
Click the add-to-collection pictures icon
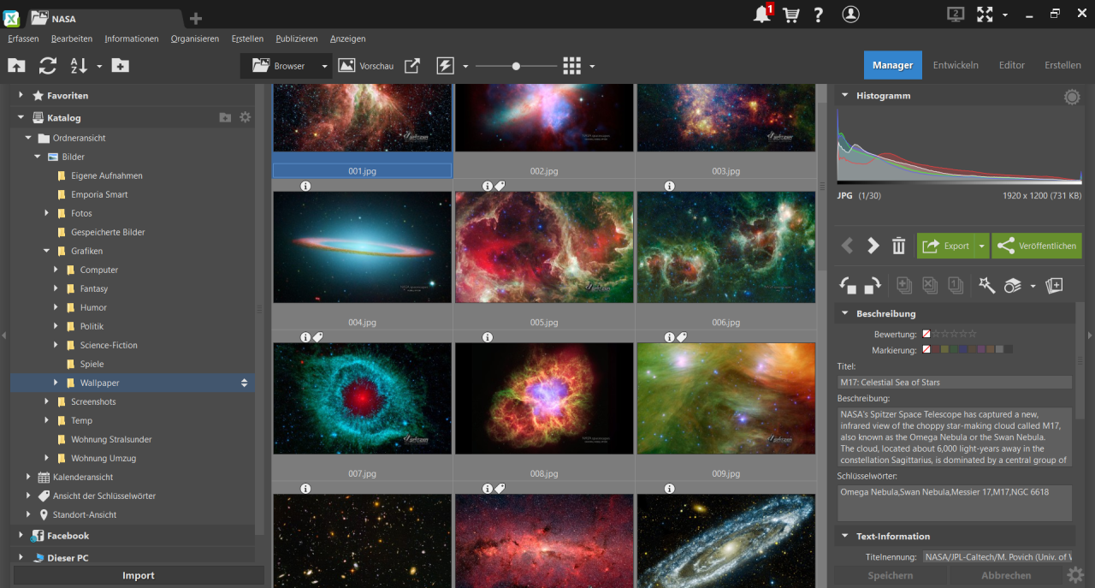click(1054, 286)
